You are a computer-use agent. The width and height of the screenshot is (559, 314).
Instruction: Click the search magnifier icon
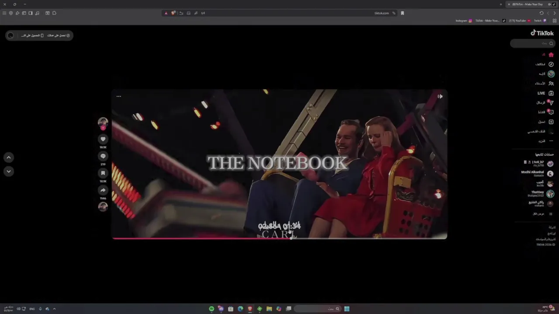tap(551, 43)
